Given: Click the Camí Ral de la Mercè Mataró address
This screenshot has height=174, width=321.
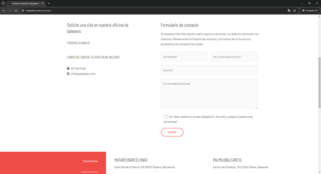Looking at the screenshot, I should [x=144, y=167].
